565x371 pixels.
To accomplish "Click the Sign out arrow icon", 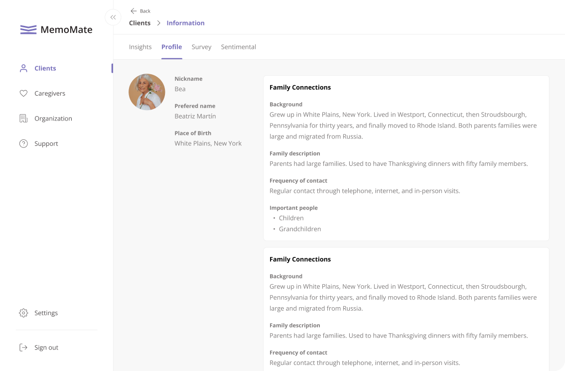I will (x=23, y=348).
